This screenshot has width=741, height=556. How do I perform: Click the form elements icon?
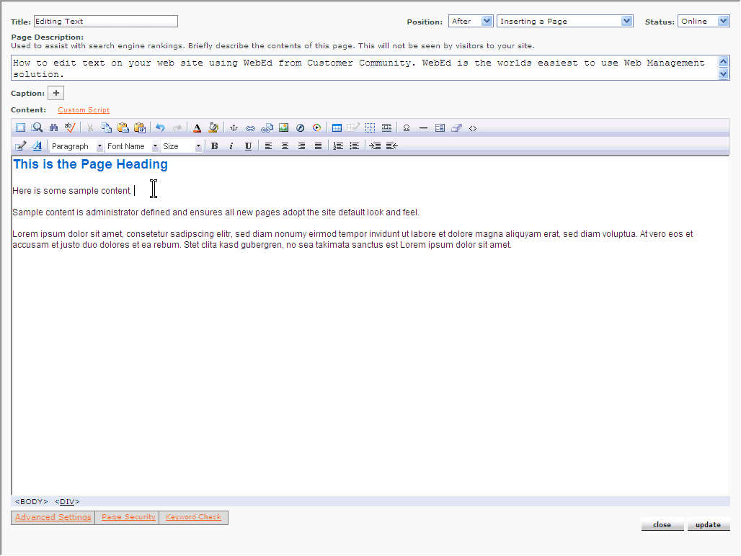pyautogui.click(x=440, y=128)
